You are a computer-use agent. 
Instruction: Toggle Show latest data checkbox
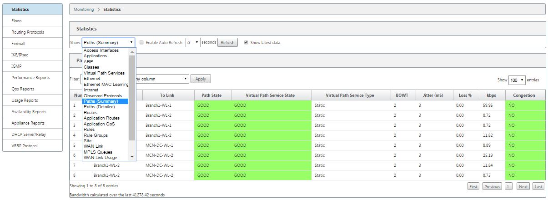[x=246, y=42]
